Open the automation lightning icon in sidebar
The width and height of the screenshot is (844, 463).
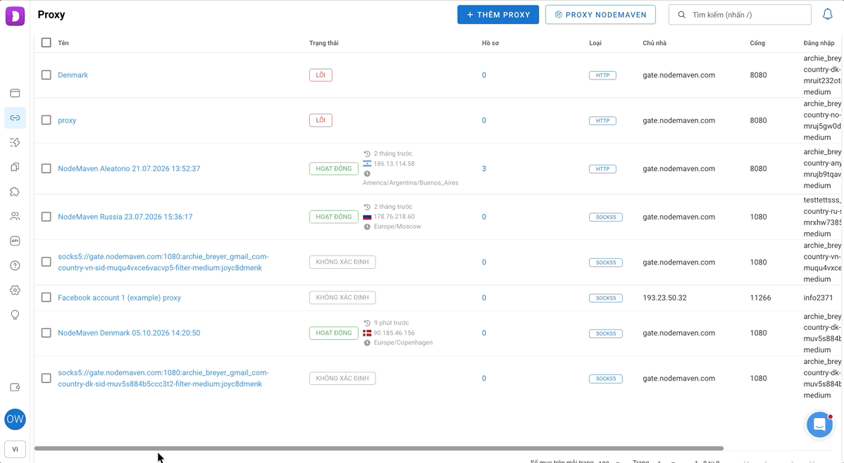(x=15, y=143)
